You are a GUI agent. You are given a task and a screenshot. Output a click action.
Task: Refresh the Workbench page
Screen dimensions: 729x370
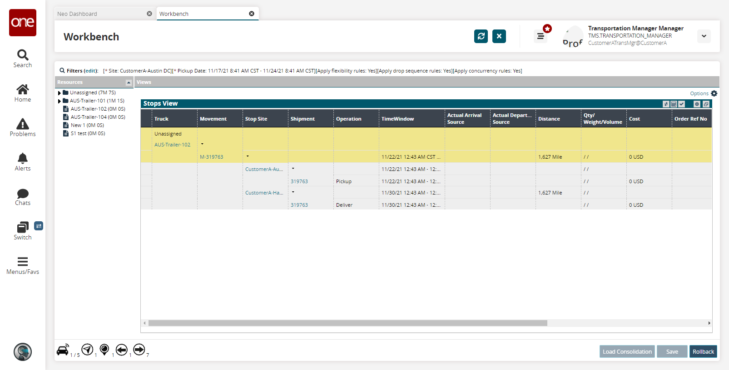tap(481, 36)
